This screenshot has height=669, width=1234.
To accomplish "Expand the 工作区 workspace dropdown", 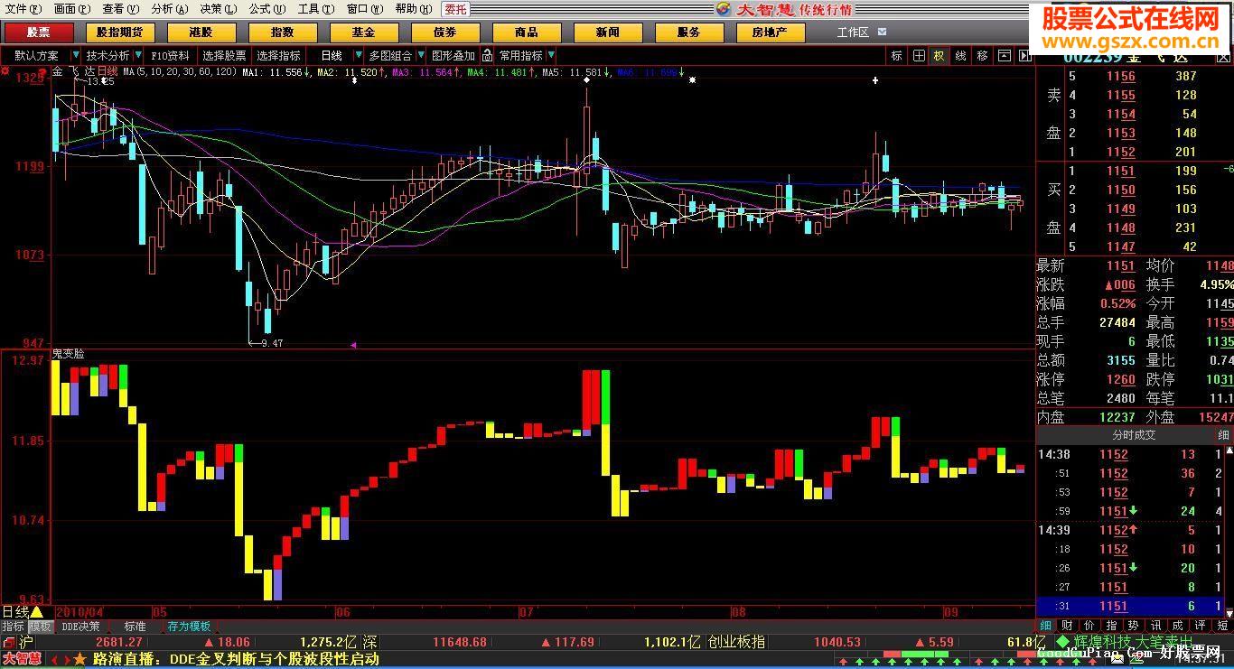I will tap(882, 33).
